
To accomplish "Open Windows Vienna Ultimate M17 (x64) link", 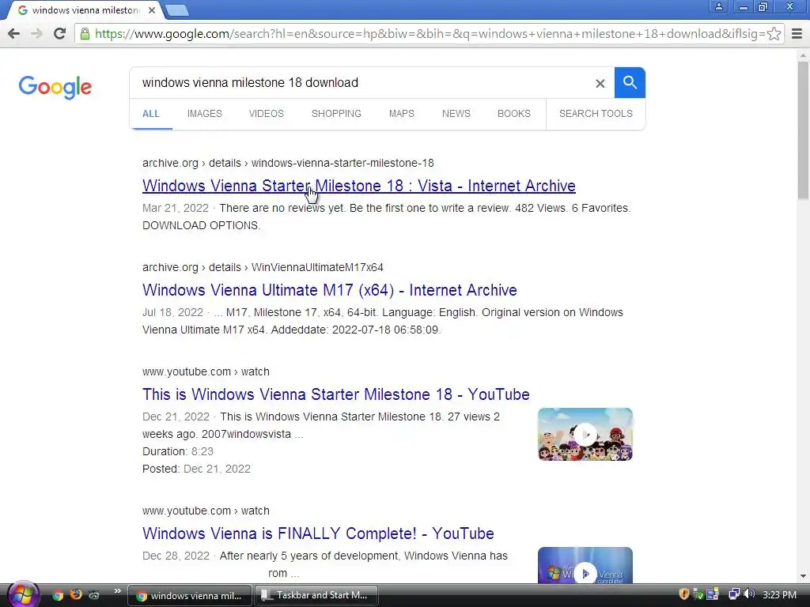I will pos(330,290).
